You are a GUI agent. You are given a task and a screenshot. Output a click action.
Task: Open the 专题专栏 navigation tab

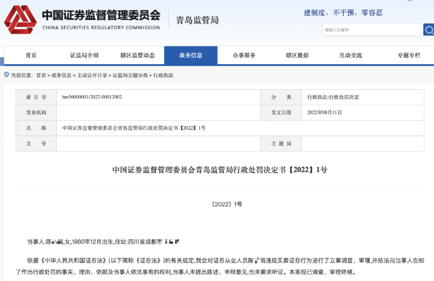pos(408,55)
